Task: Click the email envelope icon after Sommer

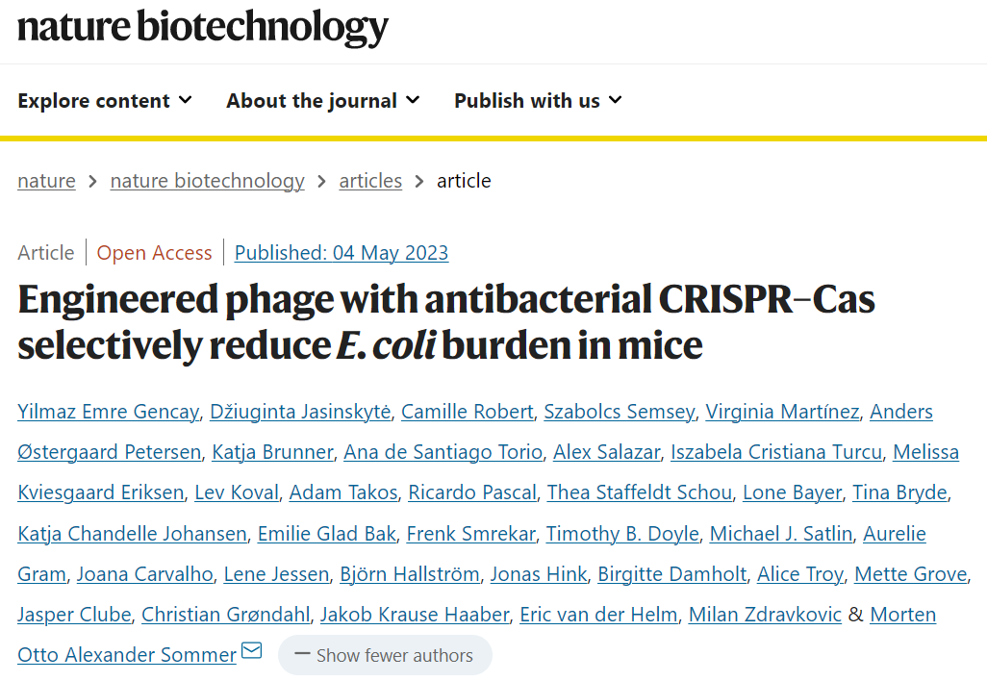Action: [251, 652]
